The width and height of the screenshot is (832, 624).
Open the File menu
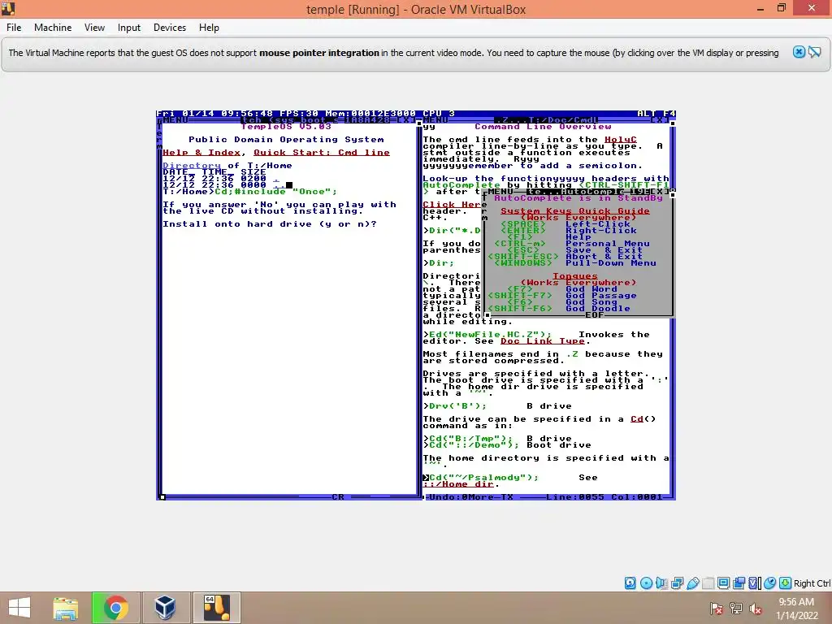coord(14,28)
